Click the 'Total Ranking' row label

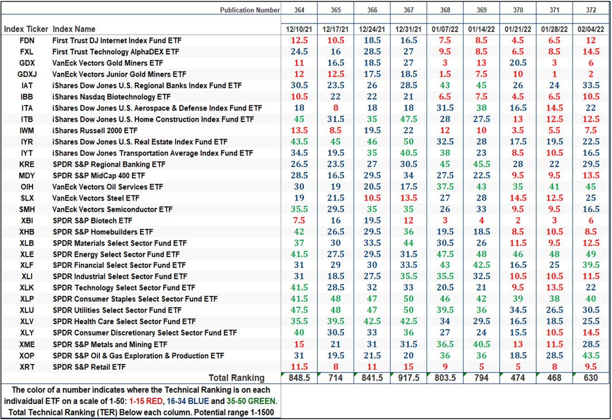(x=236, y=378)
